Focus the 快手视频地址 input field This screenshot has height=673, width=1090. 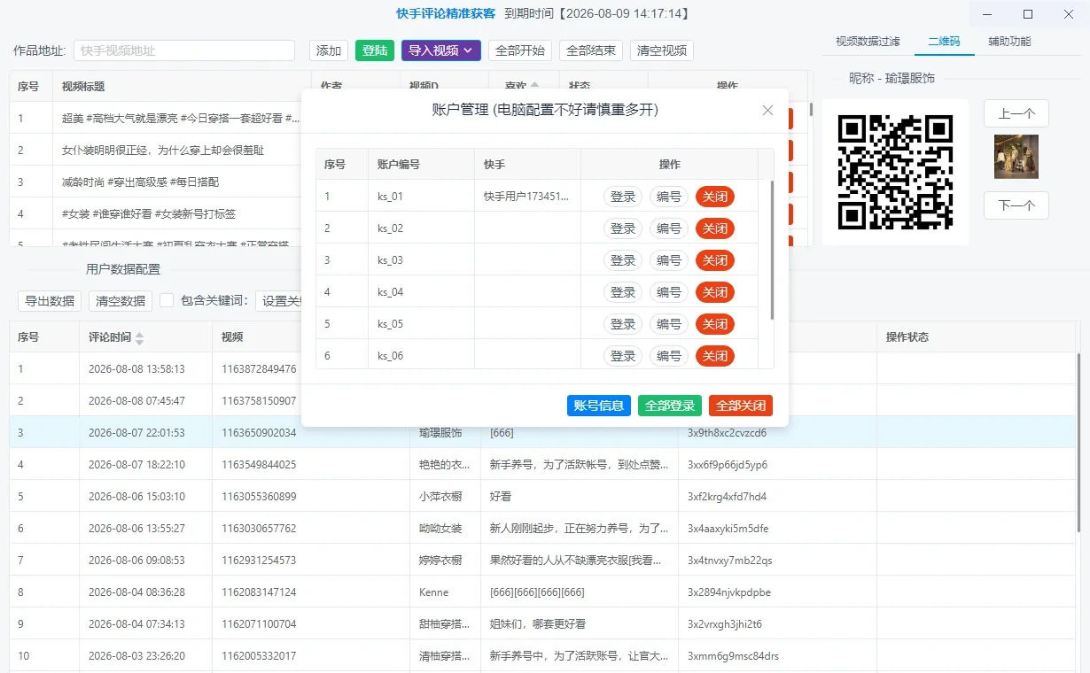point(184,50)
